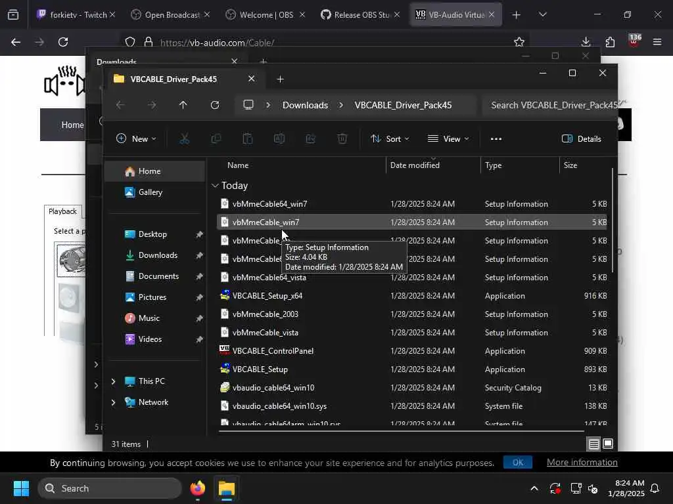Viewport: 673px width, 504px height.
Task: Open Firefox extensions puzzle icon
Action: point(610,42)
